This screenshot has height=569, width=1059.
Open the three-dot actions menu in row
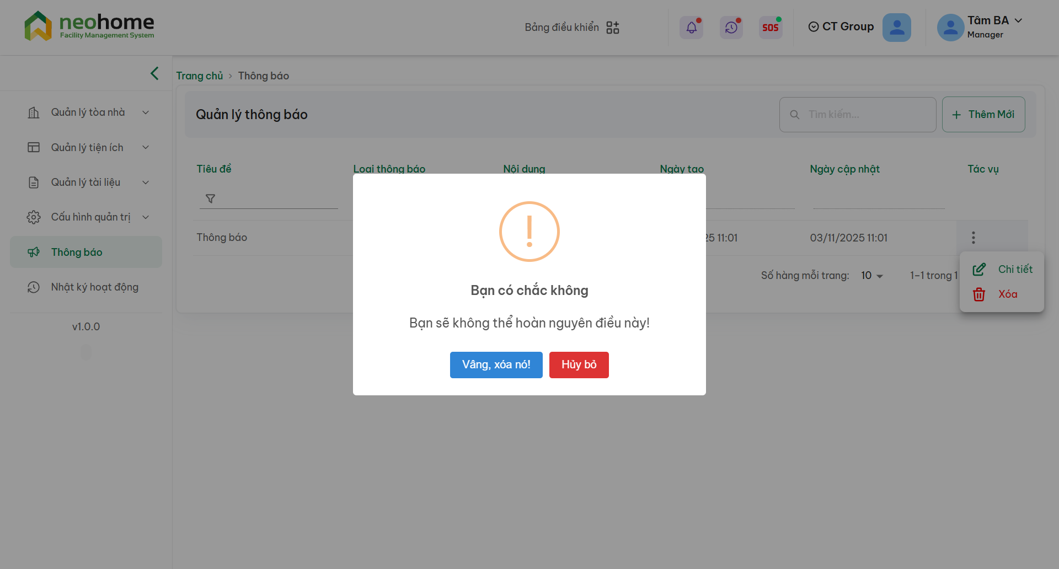pyautogui.click(x=973, y=238)
